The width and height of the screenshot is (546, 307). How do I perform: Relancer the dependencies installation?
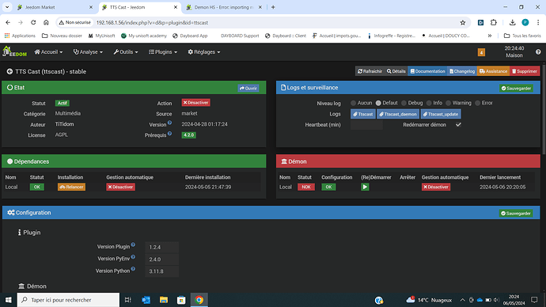click(71, 187)
